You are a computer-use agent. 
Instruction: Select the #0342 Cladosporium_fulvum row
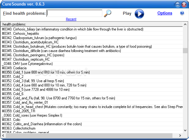[92, 38]
